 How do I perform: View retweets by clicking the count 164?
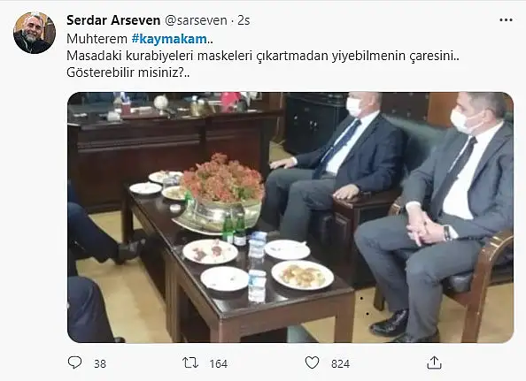[x=219, y=363]
